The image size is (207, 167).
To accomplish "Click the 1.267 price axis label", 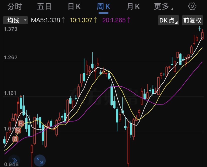I will tap(11, 57).
